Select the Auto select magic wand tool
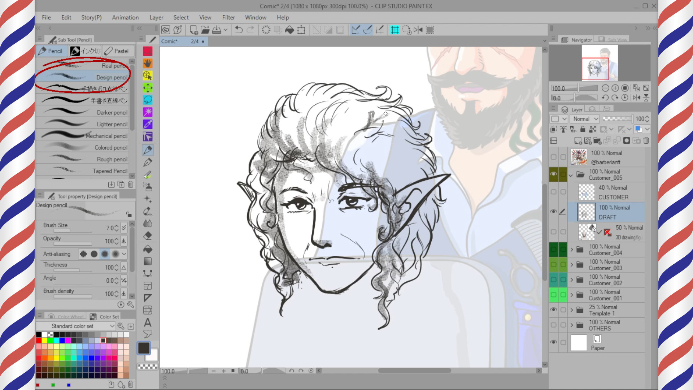Image resolution: width=693 pixels, height=390 pixels. (x=148, y=112)
